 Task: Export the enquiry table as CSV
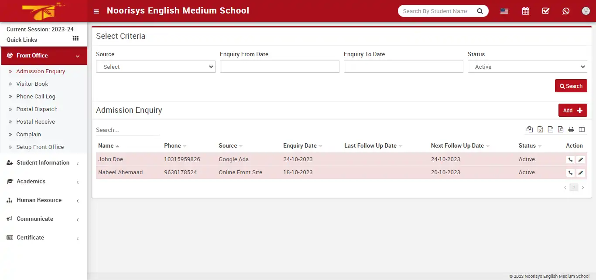(x=550, y=129)
